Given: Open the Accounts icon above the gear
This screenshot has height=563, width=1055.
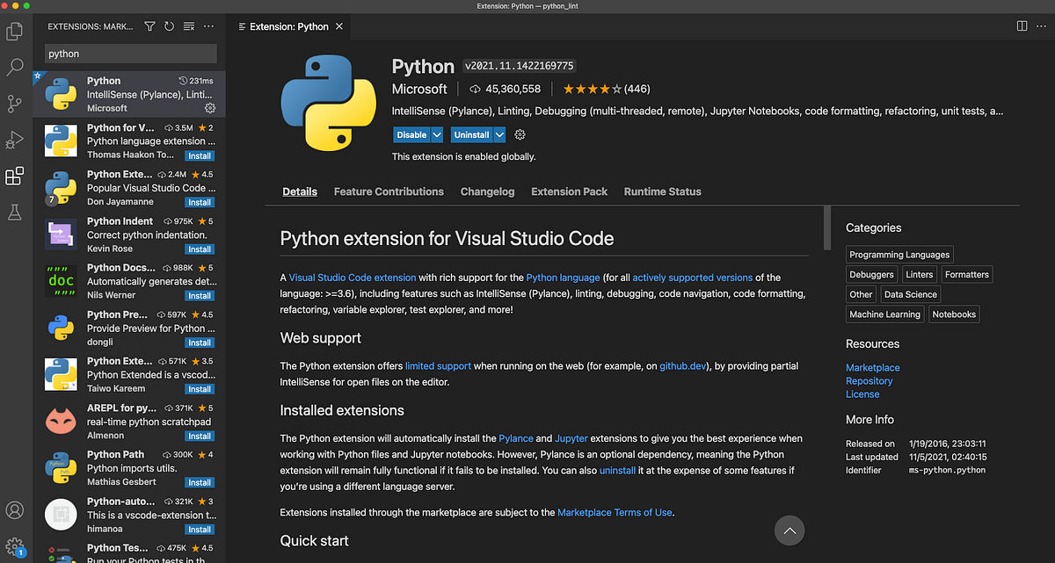Looking at the screenshot, I should click(14, 509).
